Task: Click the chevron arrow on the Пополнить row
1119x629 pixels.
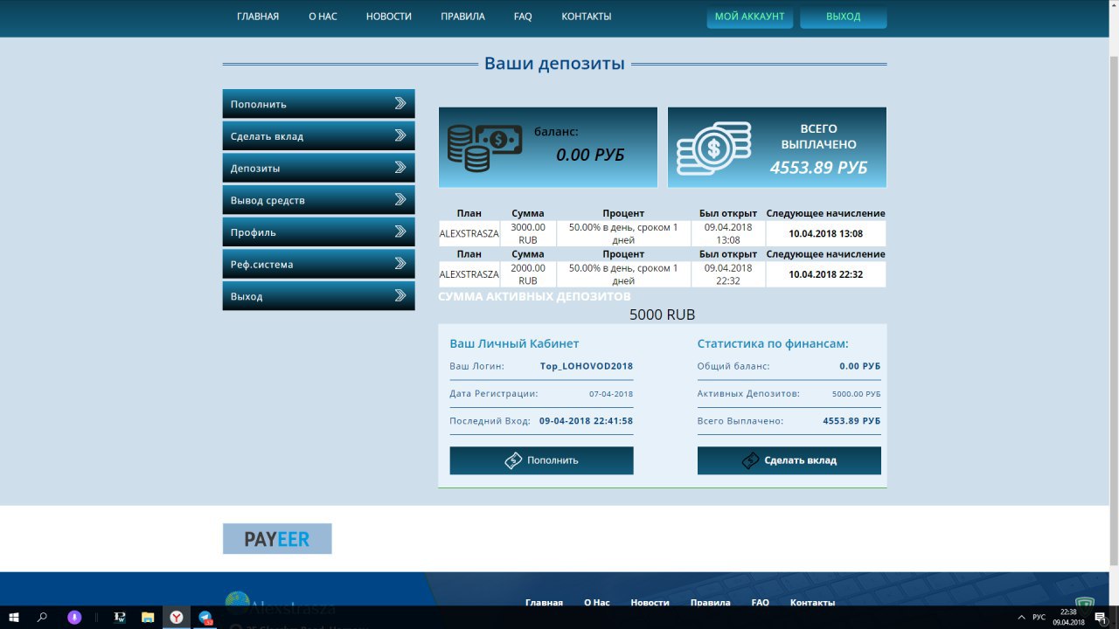Action: click(400, 103)
